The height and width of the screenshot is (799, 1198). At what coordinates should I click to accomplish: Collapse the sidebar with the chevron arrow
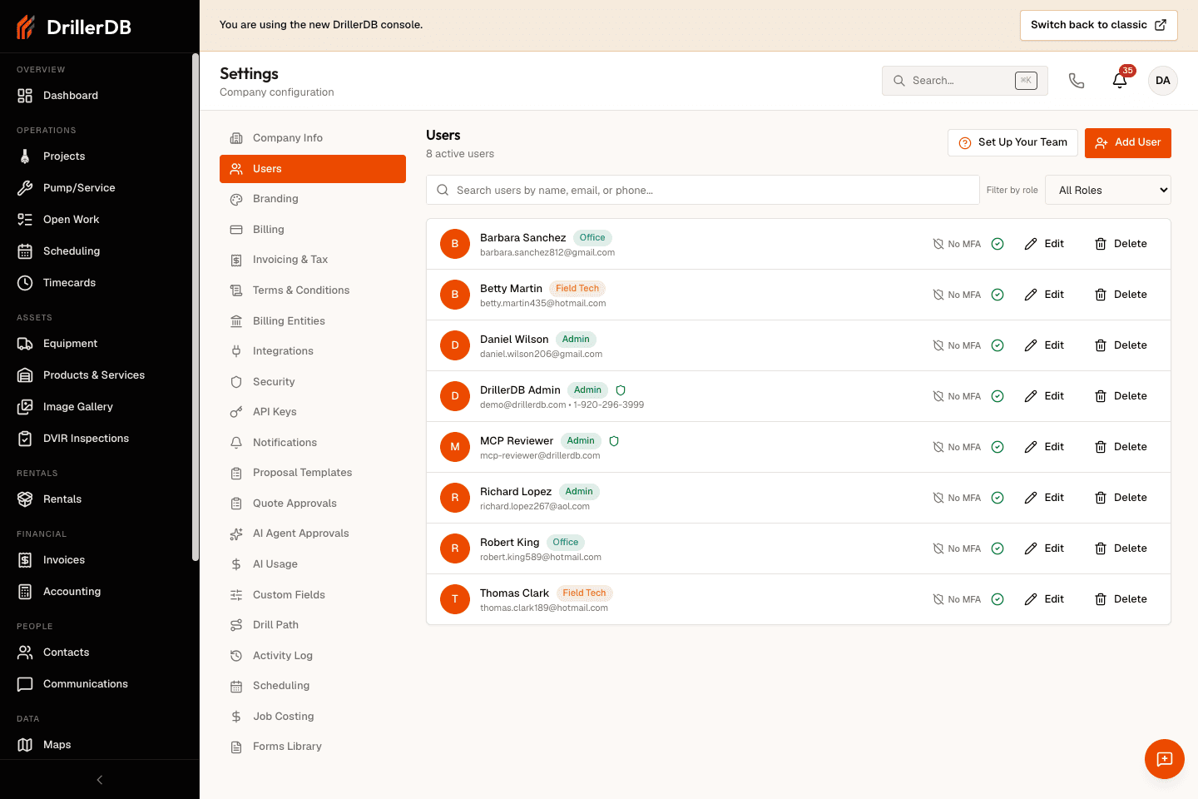point(100,780)
